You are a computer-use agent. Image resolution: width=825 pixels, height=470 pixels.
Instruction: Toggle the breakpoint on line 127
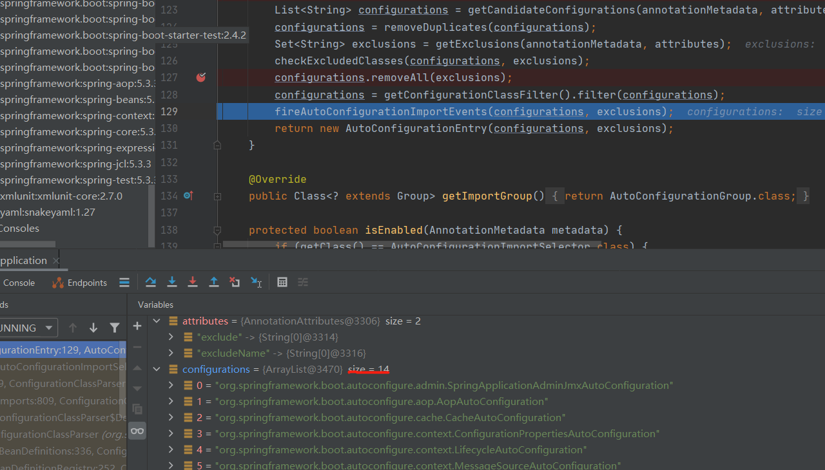(201, 77)
